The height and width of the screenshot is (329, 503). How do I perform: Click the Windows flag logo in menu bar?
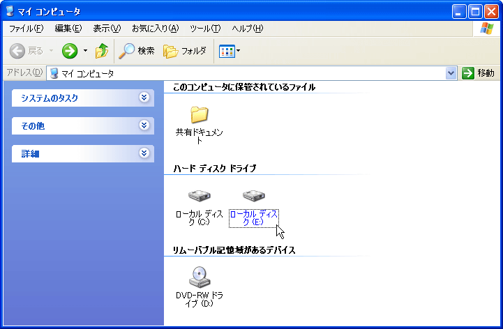tap(487, 29)
